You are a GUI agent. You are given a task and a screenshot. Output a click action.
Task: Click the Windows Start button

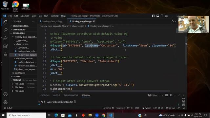tap(3, 115)
